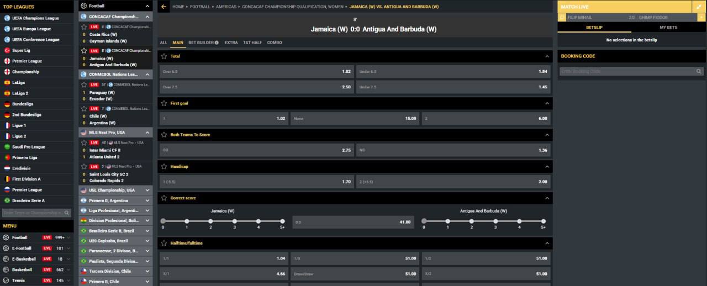707x286 pixels.
Task: Switch to the 1ST HALF tab
Action: (x=252, y=43)
